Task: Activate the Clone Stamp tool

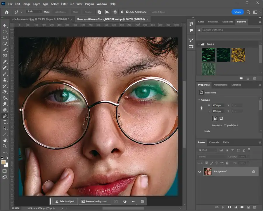Action: [5, 80]
